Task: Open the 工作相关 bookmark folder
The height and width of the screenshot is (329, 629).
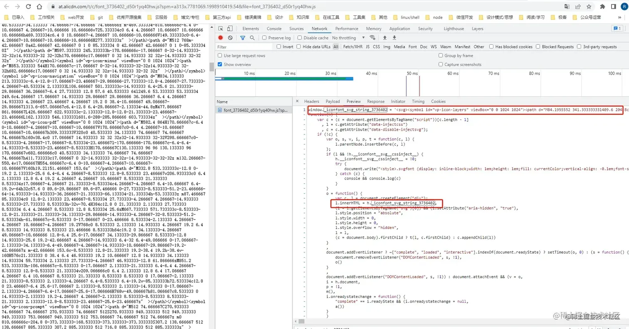Action: (42, 17)
